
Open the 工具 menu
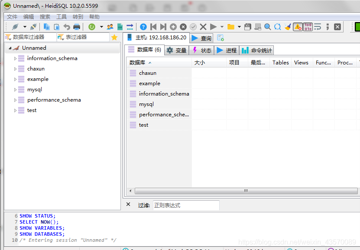click(62, 17)
